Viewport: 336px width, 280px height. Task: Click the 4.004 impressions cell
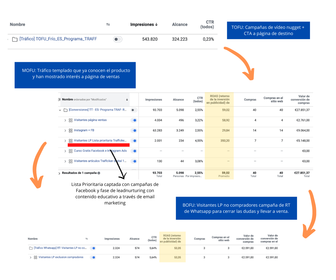point(158,120)
